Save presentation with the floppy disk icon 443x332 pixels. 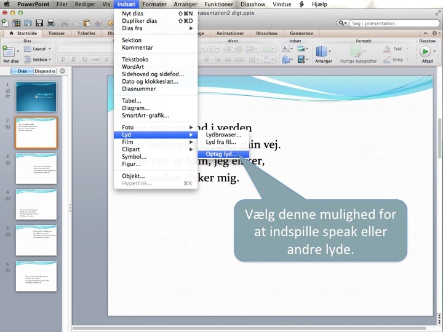click(x=39, y=23)
